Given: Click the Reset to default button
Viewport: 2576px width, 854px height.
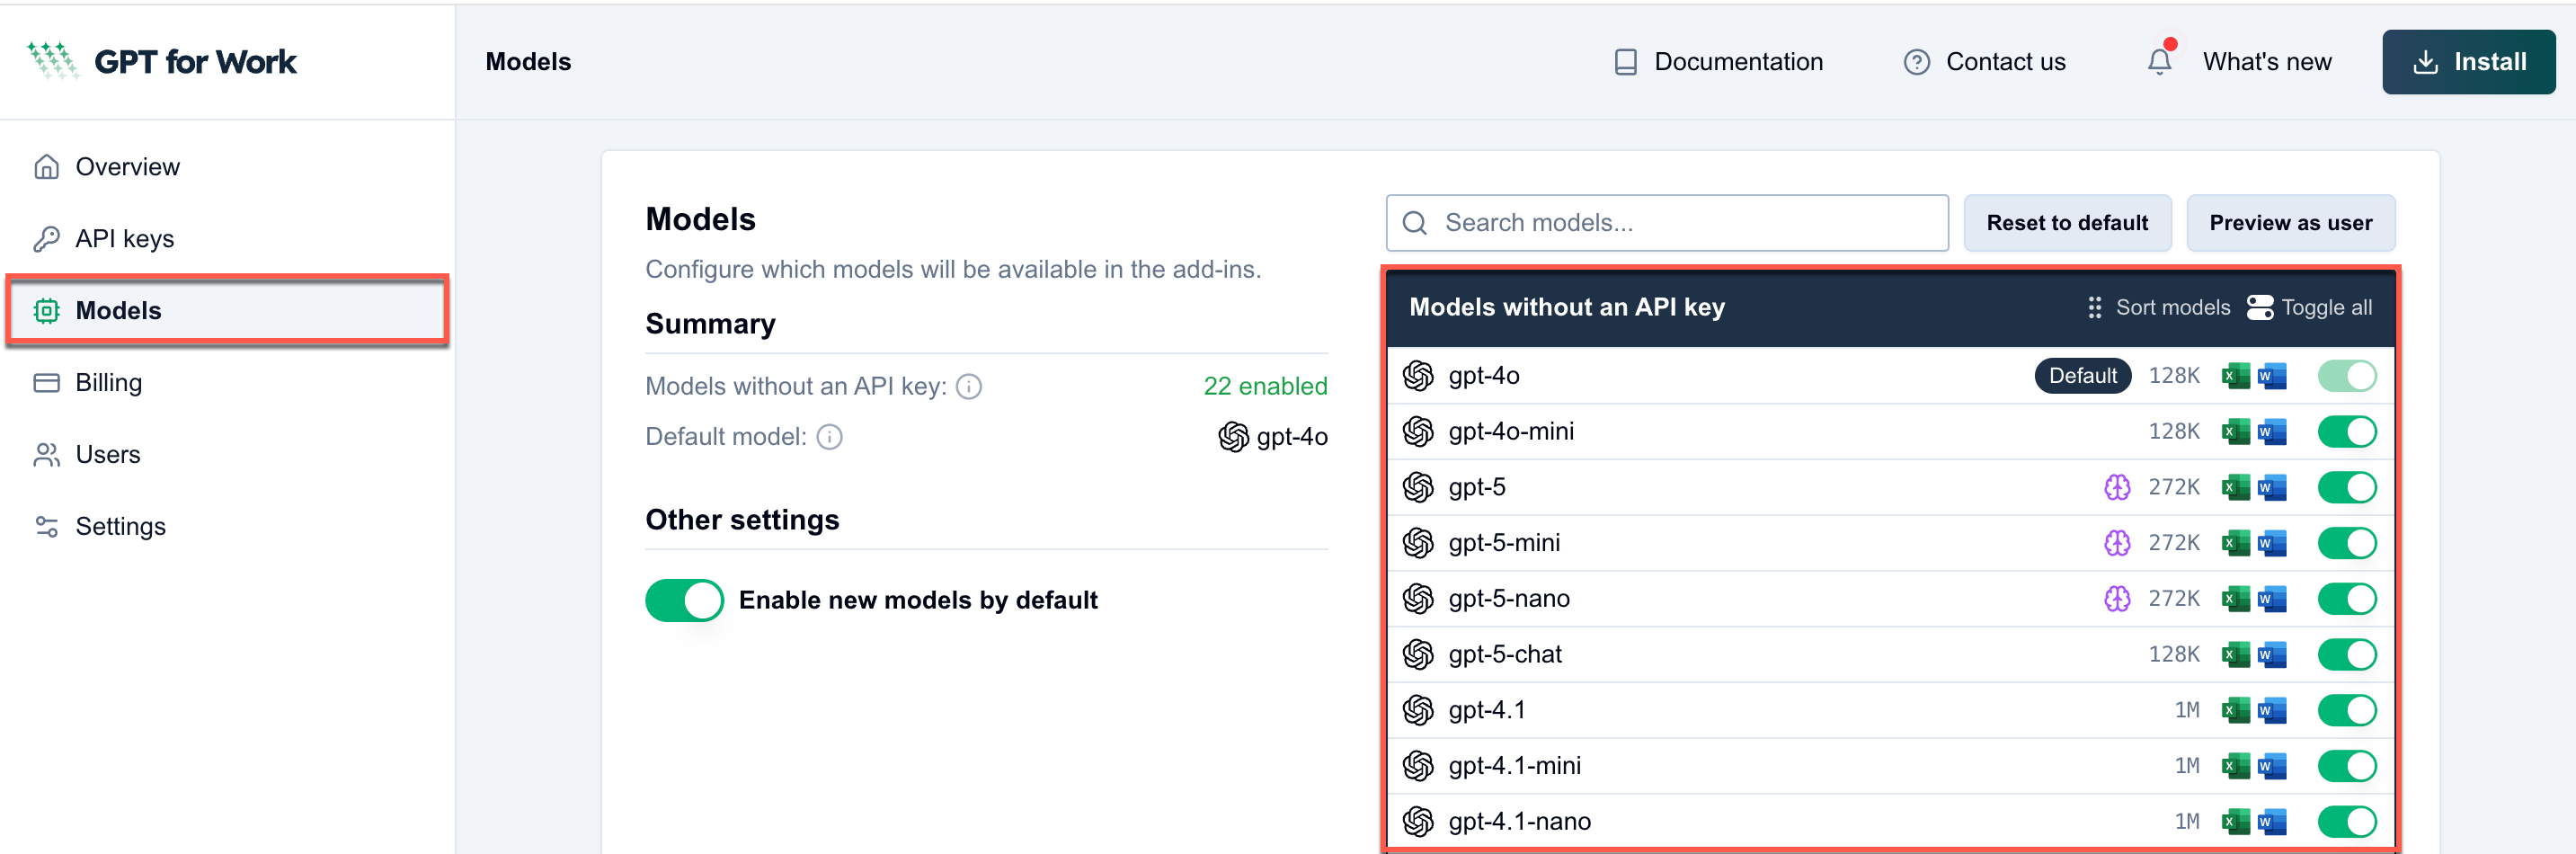Looking at the screenshot, I should (x=2066, y=223).
